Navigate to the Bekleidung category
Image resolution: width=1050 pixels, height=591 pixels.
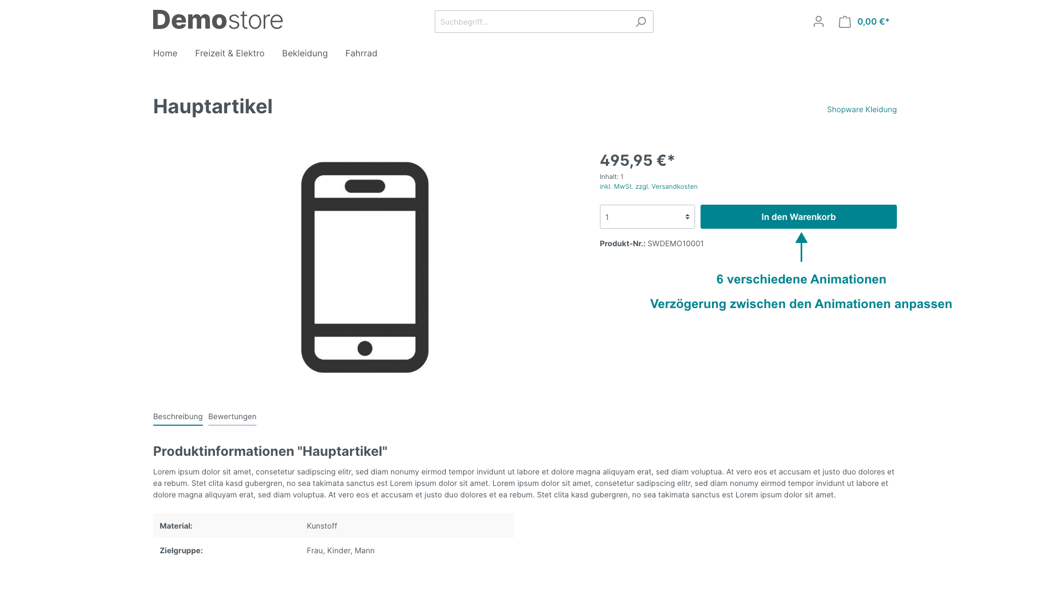coord(305,53)
